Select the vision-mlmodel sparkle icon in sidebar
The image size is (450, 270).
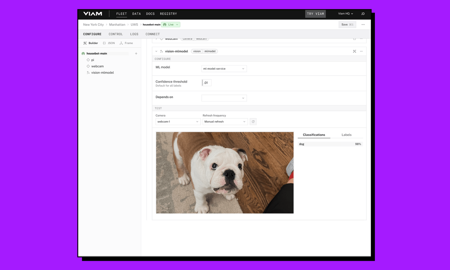click(x=88, y=72)
